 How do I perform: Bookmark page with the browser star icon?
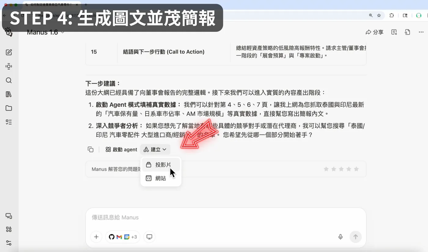pyautogui.click(x=379, y=15)
